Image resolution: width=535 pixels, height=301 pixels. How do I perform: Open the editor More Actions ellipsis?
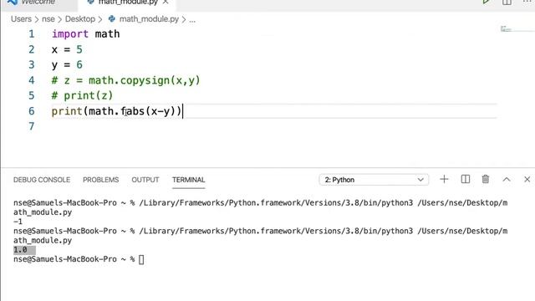(527, 2)
